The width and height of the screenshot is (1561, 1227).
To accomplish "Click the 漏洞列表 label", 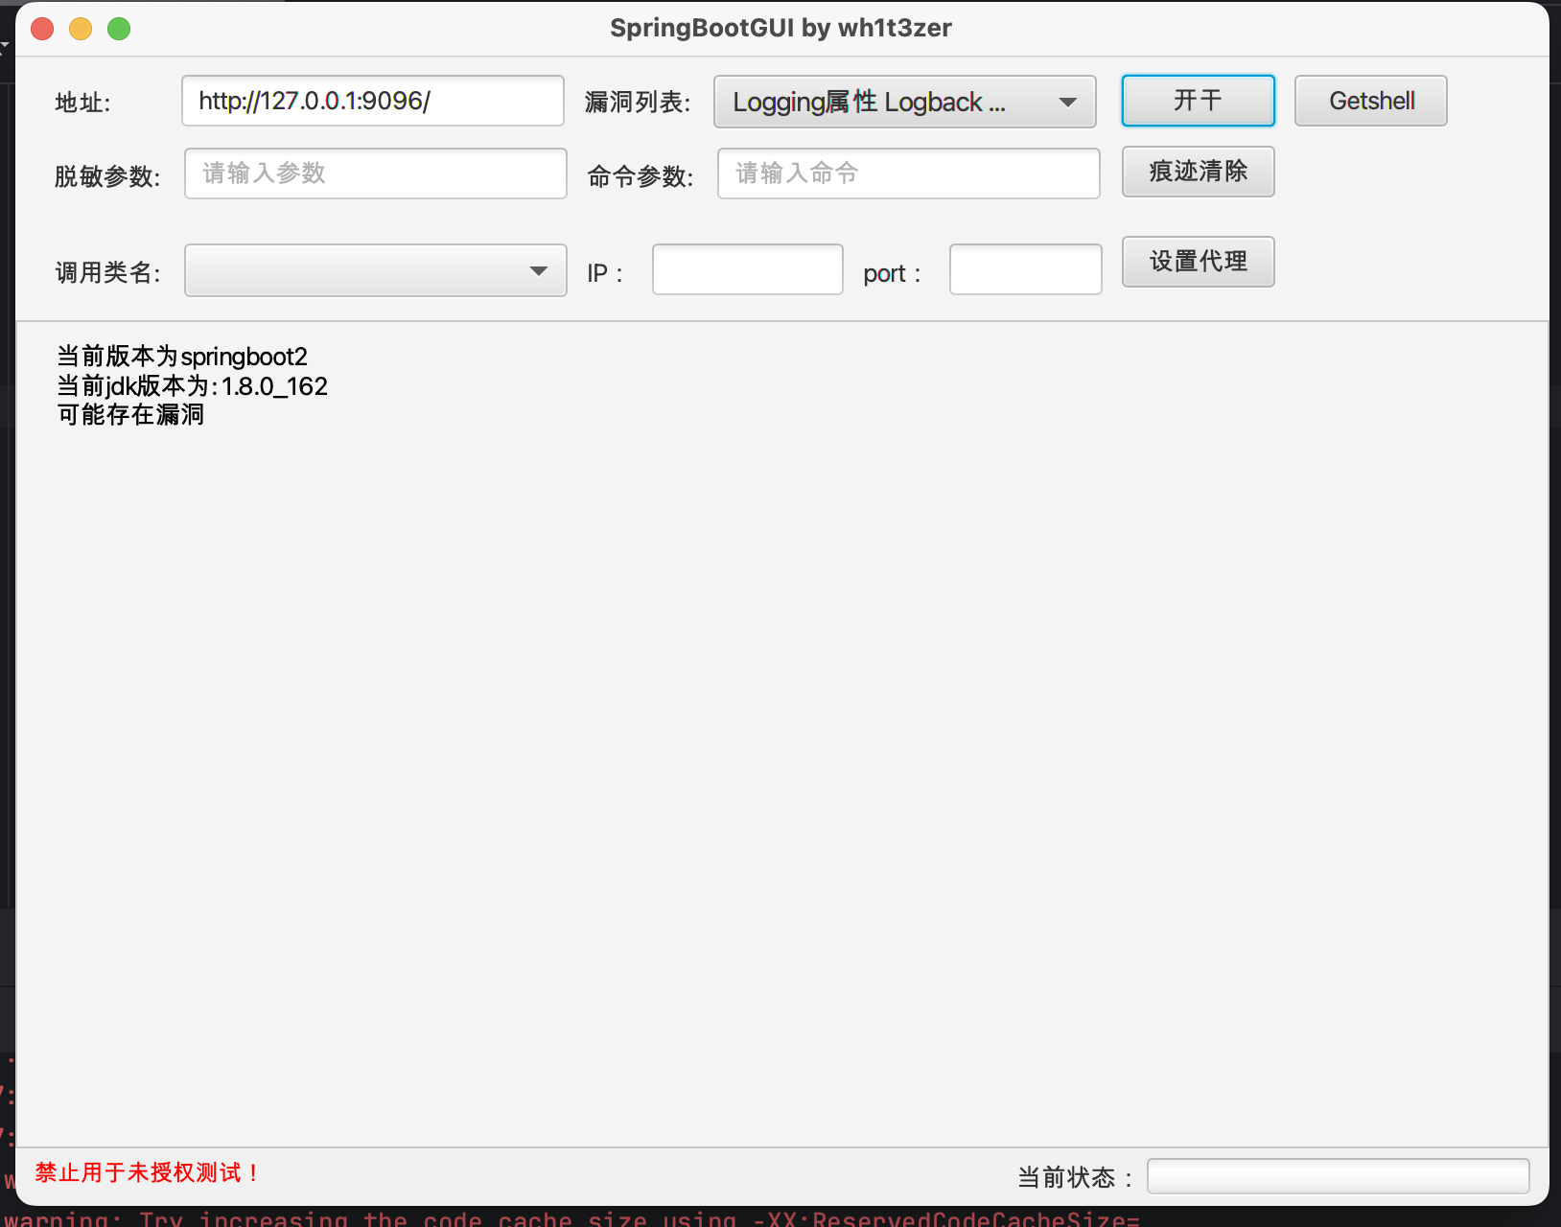I will (638, 102).
